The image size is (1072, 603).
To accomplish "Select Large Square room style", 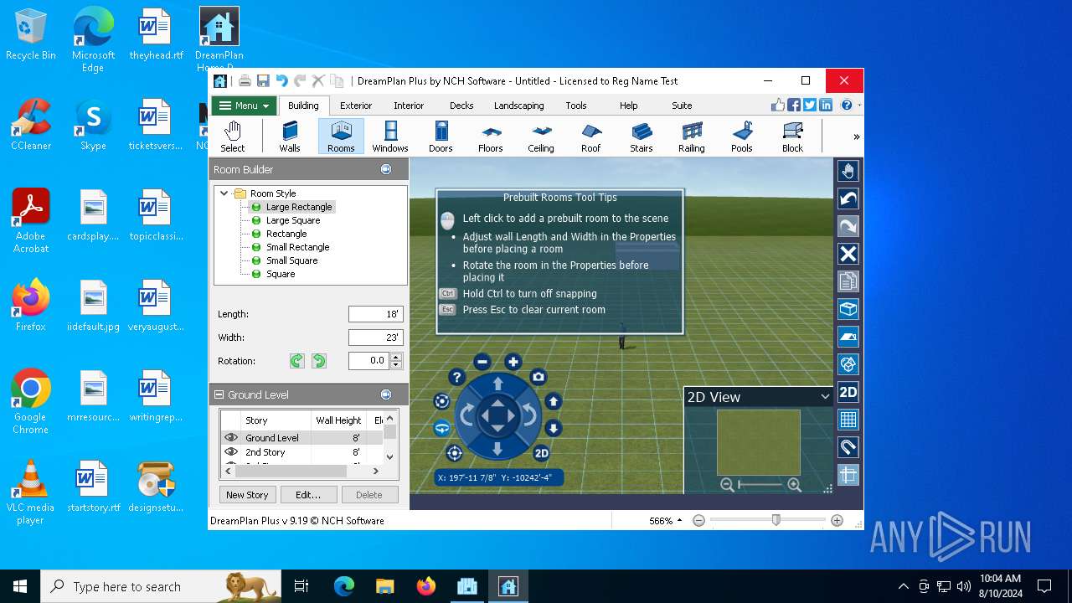I will tap(293, 220).
